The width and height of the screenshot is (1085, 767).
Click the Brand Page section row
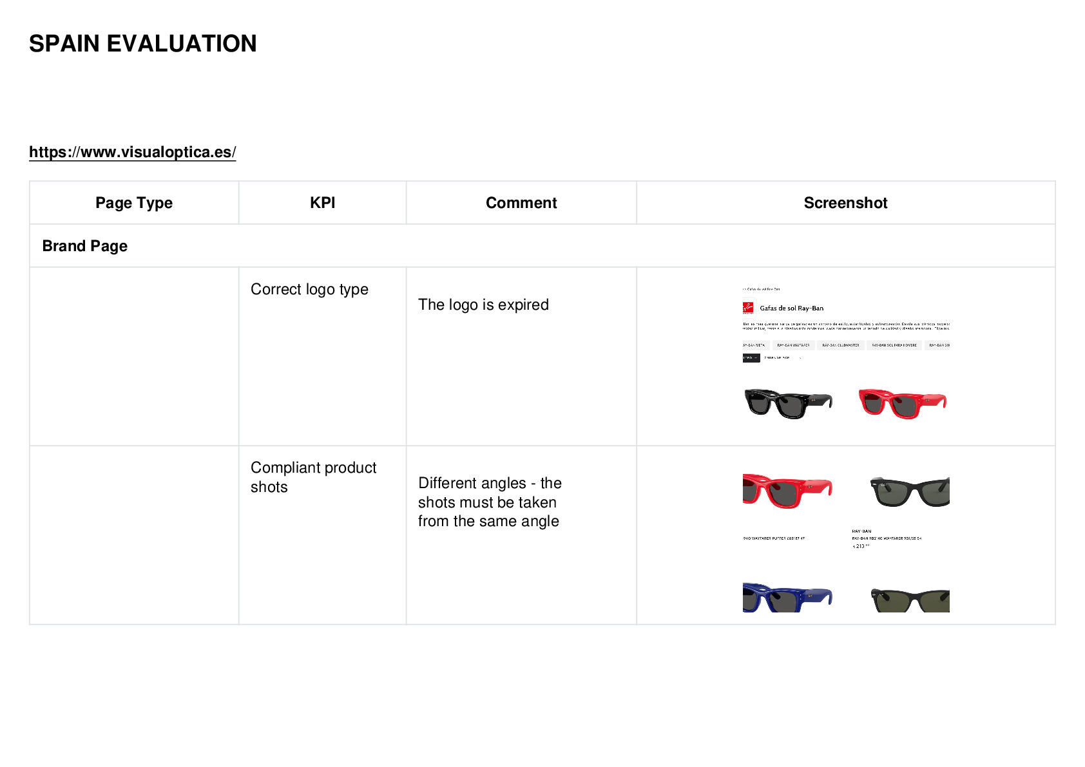542,246
